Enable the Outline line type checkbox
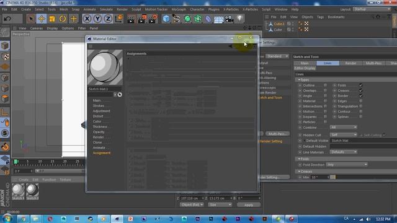The height and width of the screenshot is (223, 397). pos(325,85)
